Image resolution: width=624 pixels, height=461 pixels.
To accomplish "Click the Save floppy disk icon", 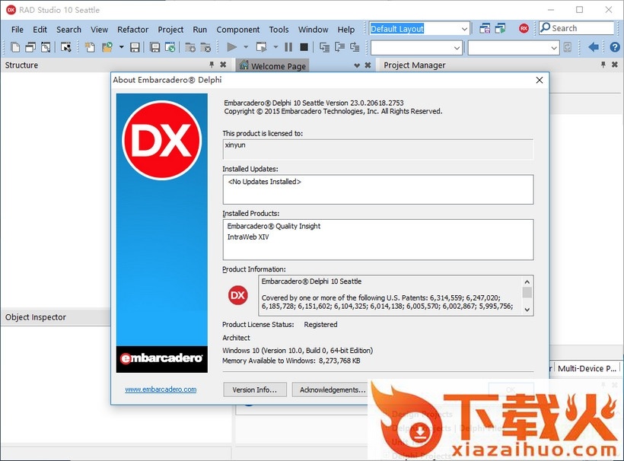I will 135,47.
